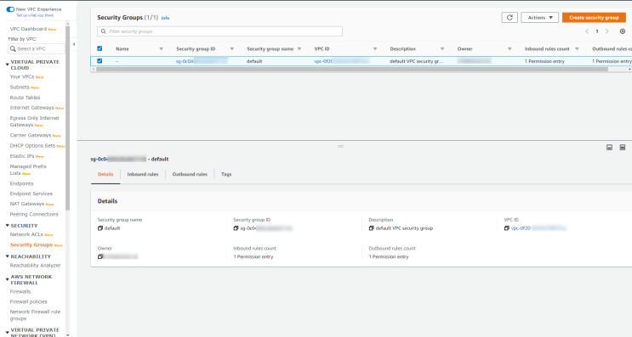The width and height of the screenshot is (632, 337).
Task: Open Firewall policies
Action: pyautogui.click(x=29, y=301)
